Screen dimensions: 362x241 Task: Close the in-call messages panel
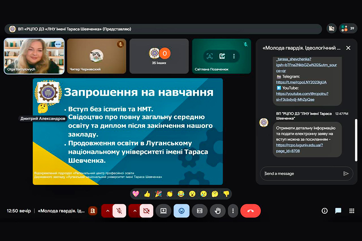point(348,48)
